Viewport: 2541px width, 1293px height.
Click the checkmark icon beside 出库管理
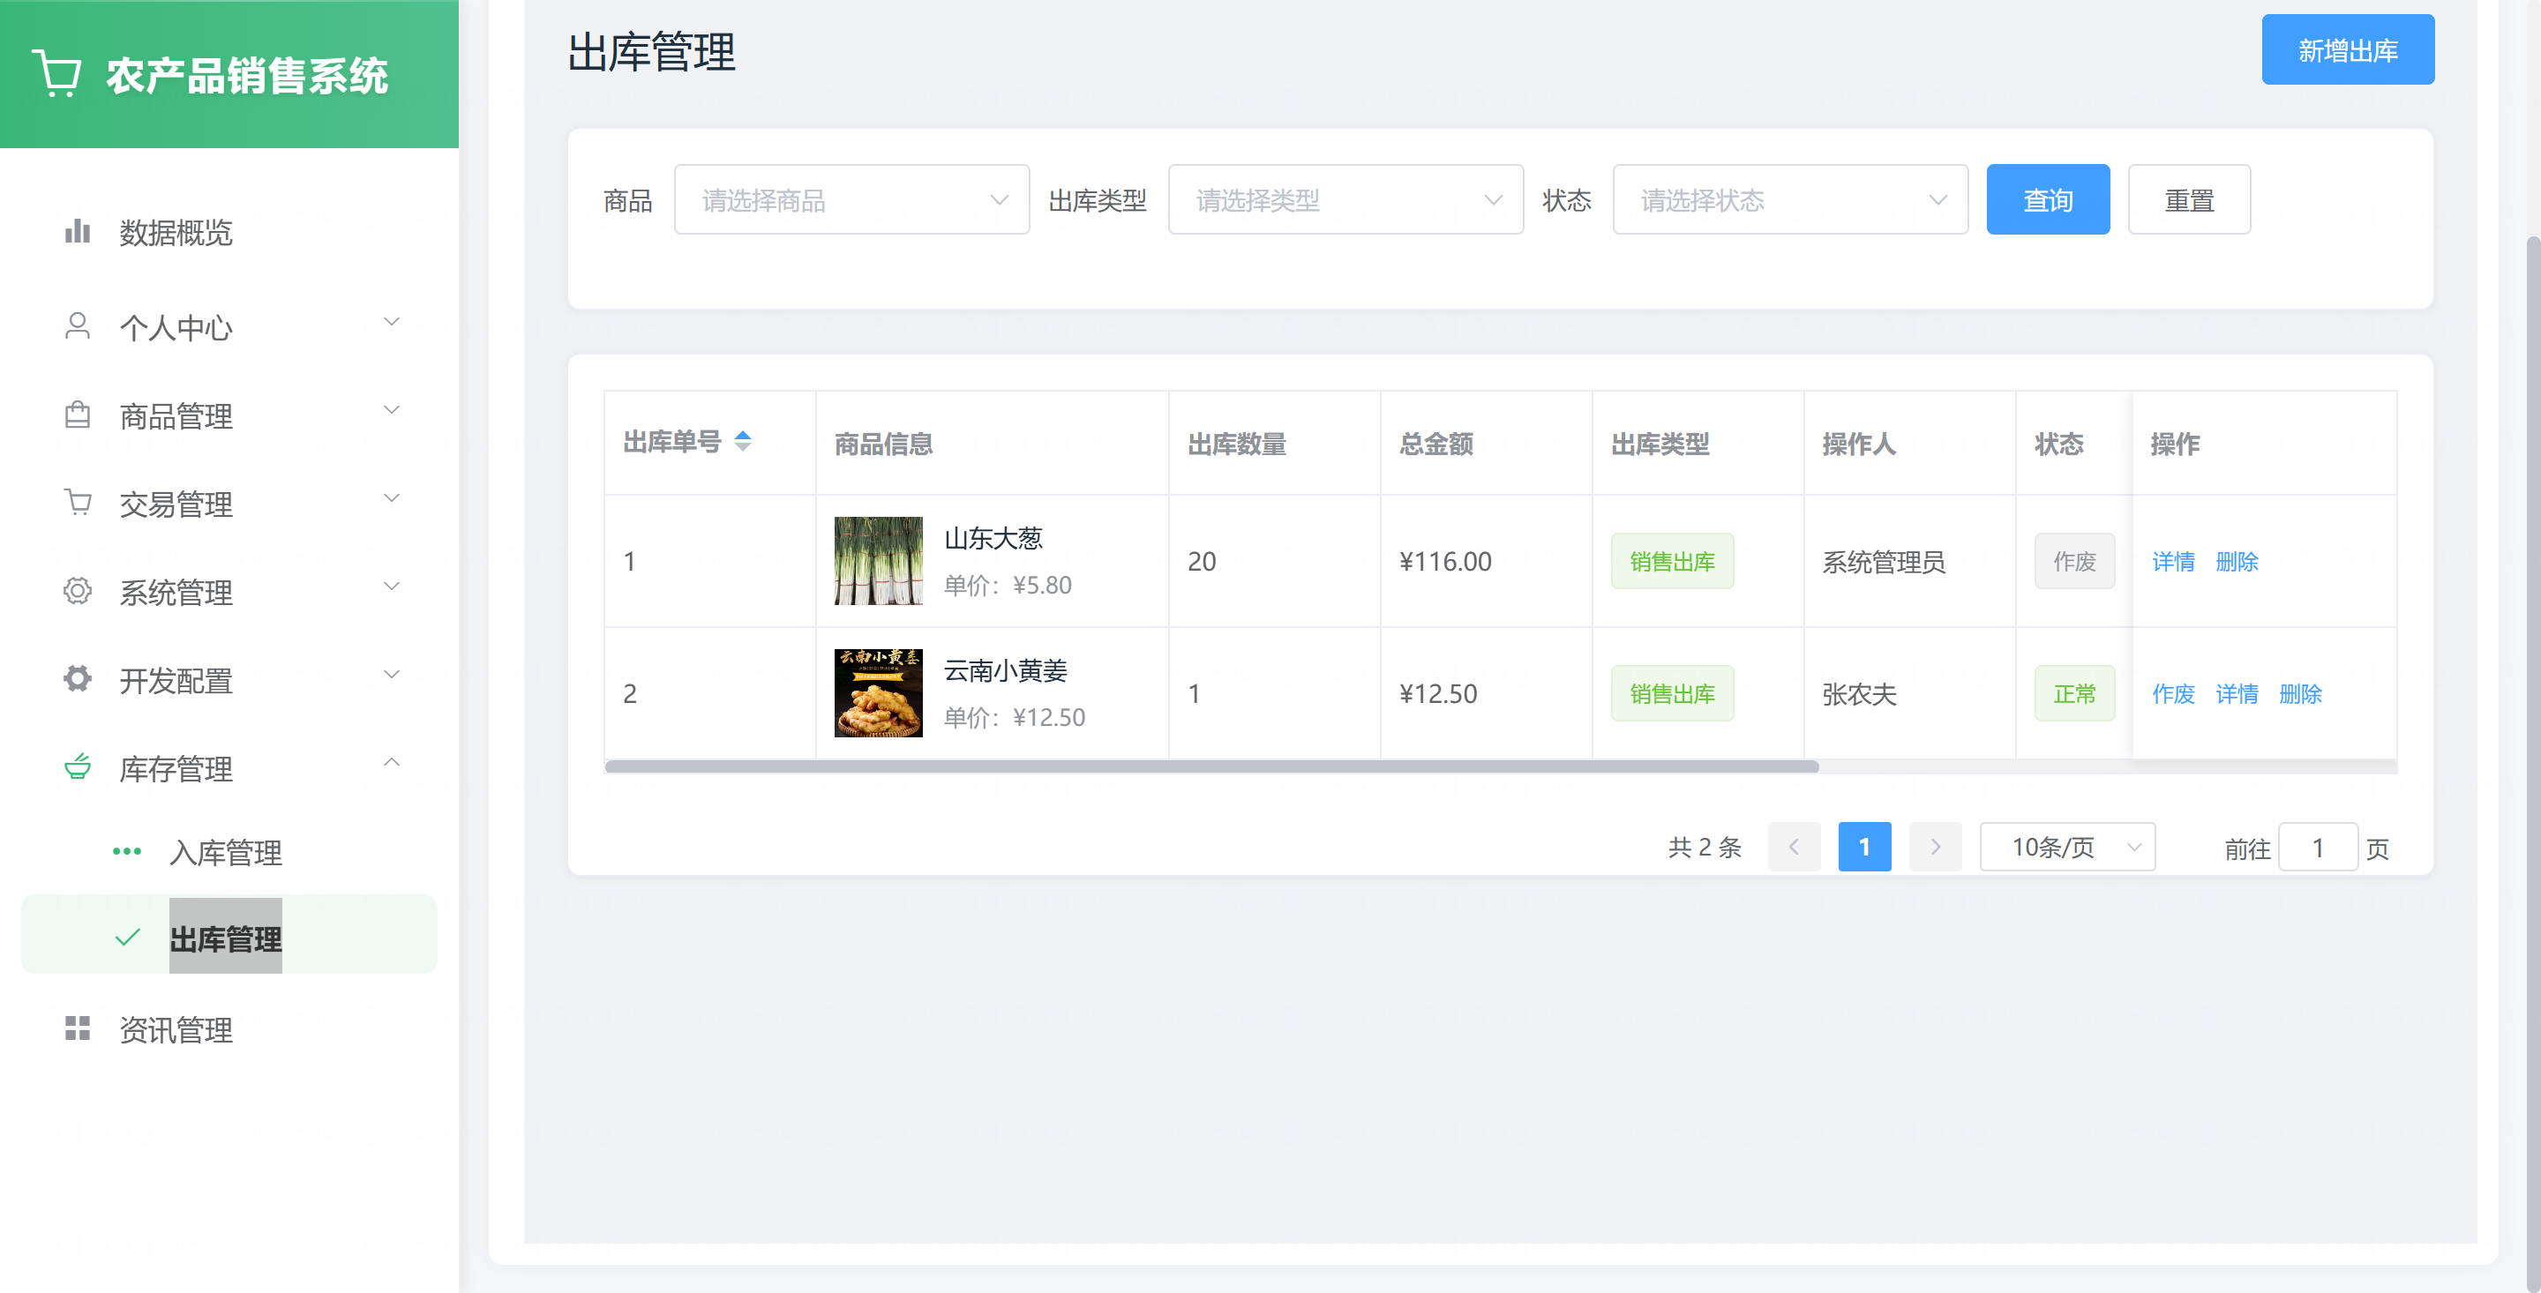click(127, 938)
